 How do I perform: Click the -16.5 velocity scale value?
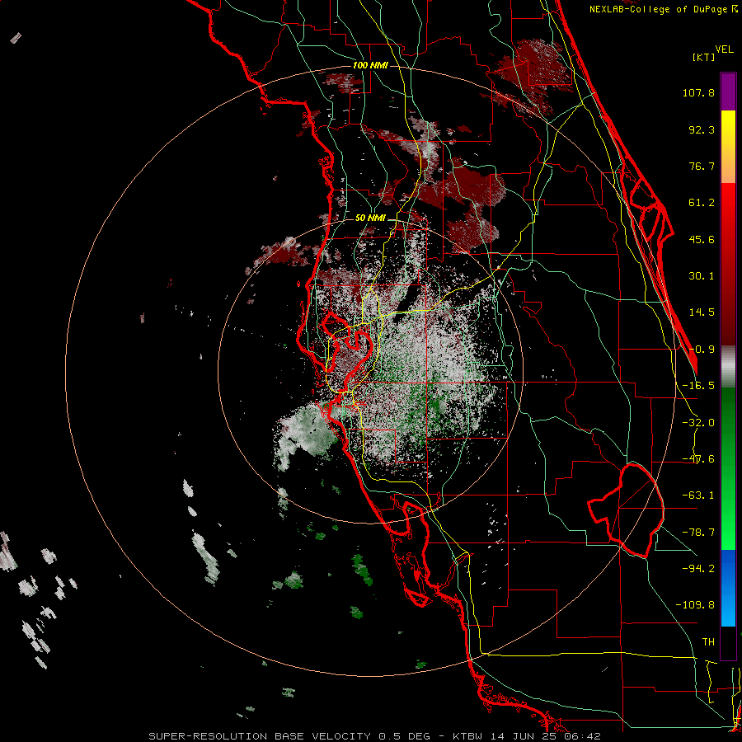(698, 386)
